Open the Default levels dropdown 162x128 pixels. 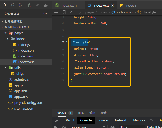coord(154,127)
